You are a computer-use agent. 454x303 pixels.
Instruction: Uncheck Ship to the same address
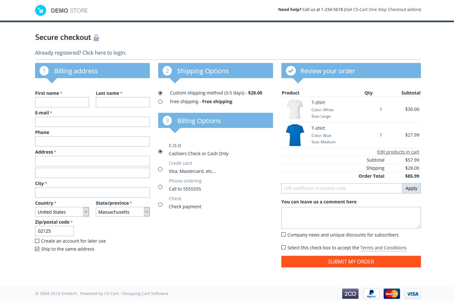(37, 249)
